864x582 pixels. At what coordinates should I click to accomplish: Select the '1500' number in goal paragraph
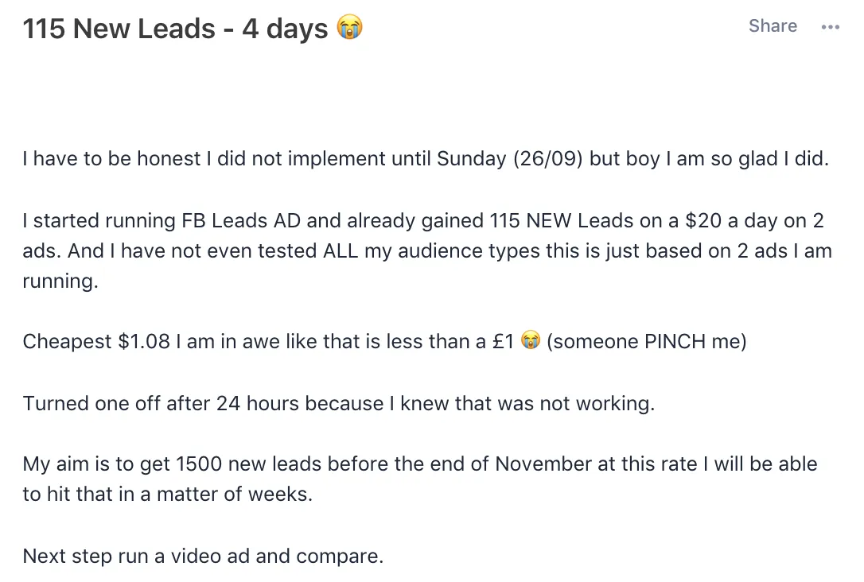click(199, 464)
